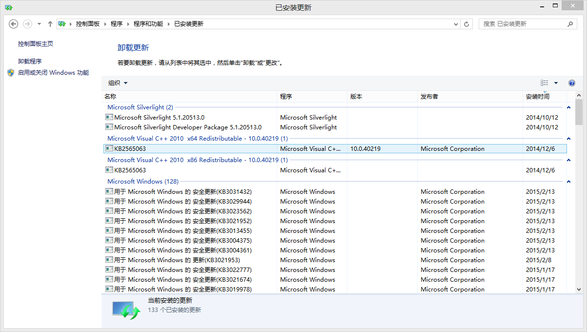
Task: Select the KB3021953 update row
Action: click(x=335, y=260)
